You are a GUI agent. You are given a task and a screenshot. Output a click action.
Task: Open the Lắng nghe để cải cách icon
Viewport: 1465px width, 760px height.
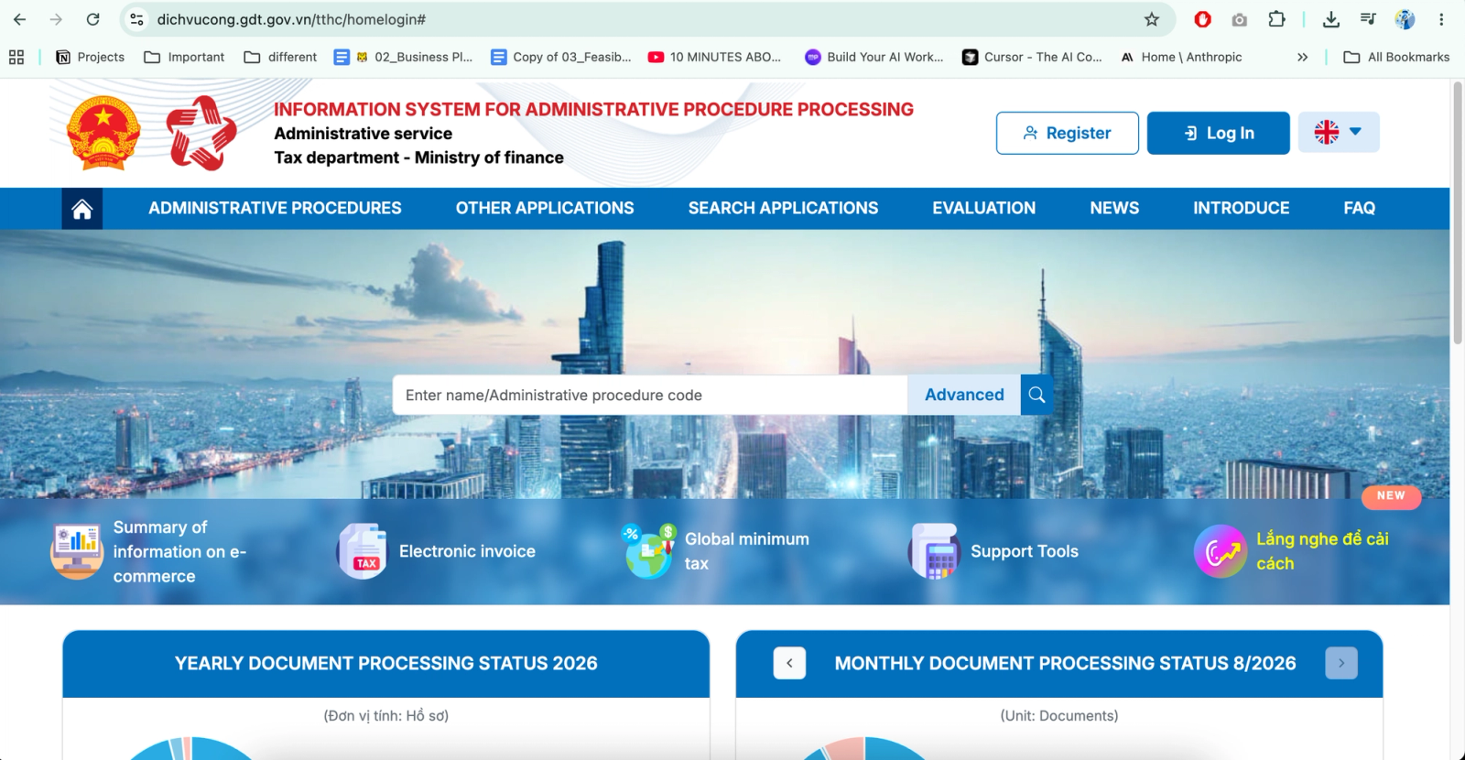[1221, 551]
